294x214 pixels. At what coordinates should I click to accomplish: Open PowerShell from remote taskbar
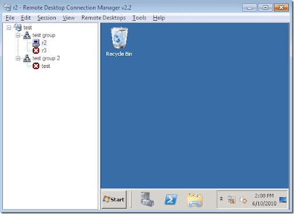171,200
